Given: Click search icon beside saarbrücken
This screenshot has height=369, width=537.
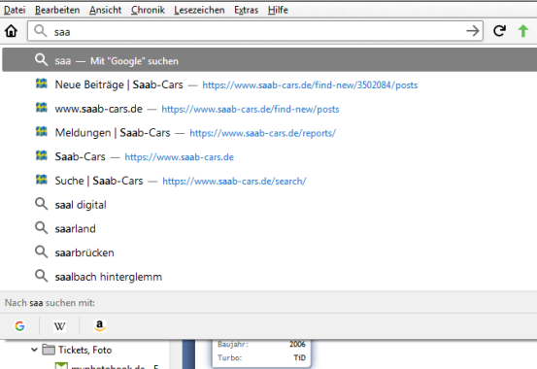Looking at the screenshot, I should point(41,252).
